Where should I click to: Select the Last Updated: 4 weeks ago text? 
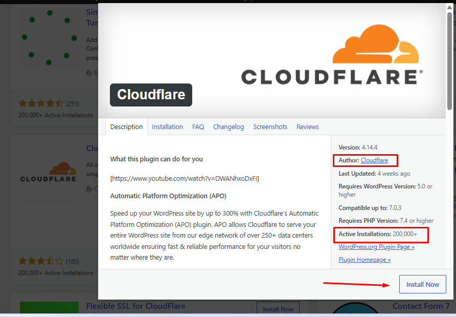point(374,174)
